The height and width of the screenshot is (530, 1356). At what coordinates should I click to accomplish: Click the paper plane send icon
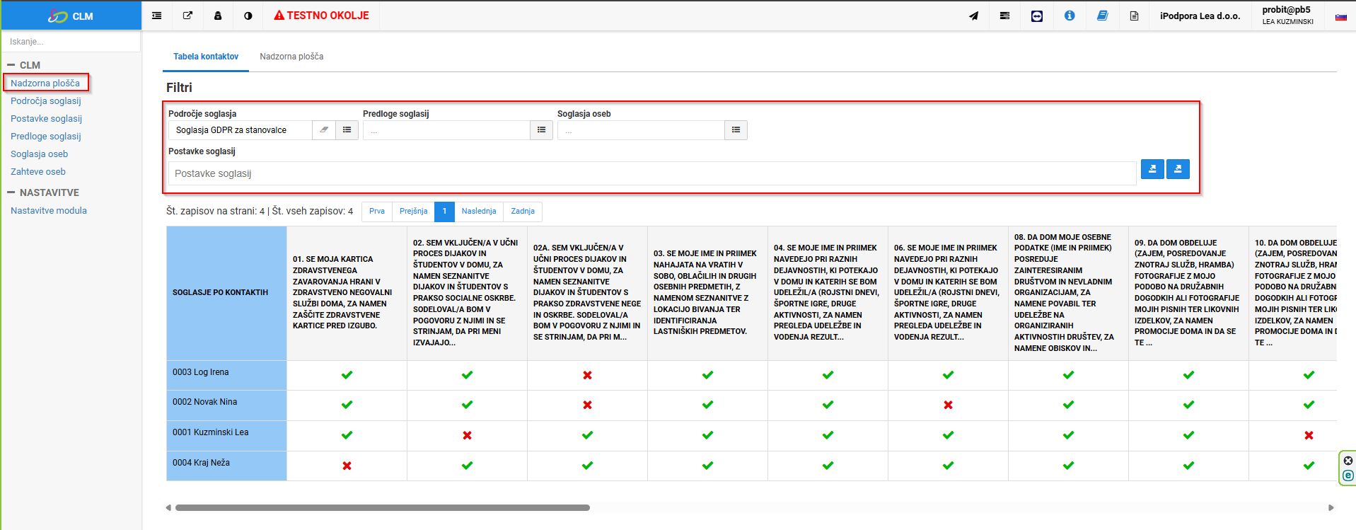click(x=974, y=16)
